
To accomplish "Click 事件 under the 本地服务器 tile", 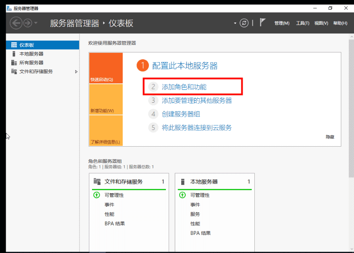I will pos(195,205).
